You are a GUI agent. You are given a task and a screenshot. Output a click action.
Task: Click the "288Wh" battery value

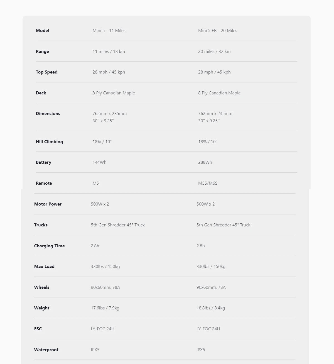pos(205,162)
